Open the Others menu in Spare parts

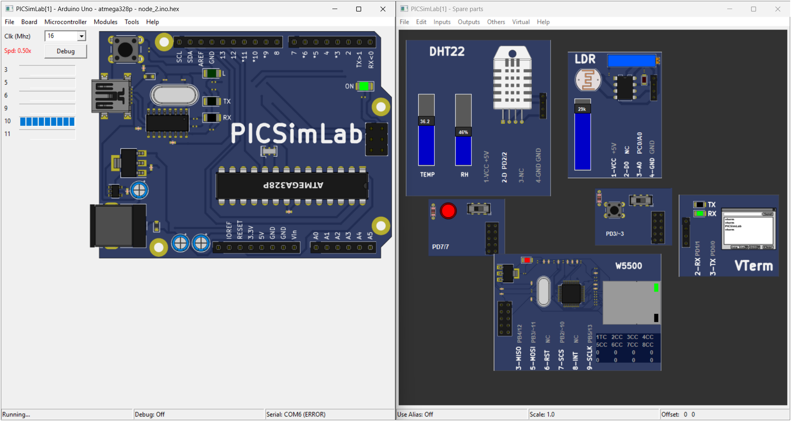coord(496,22)
